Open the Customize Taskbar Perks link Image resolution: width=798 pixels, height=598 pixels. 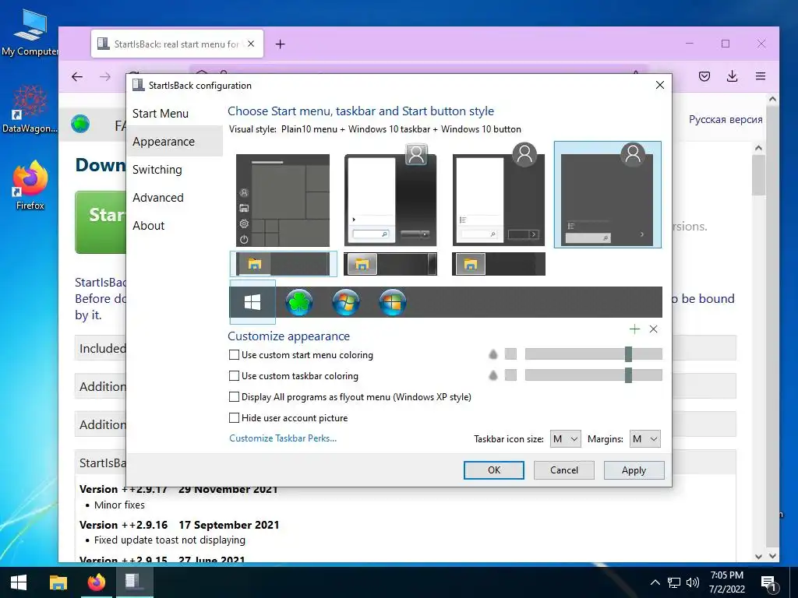point(283,438)
